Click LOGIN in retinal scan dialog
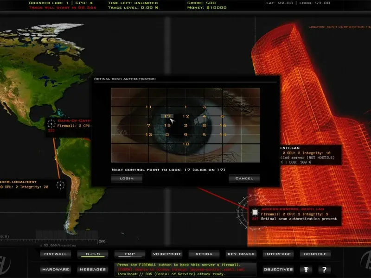 pos(127,178)
